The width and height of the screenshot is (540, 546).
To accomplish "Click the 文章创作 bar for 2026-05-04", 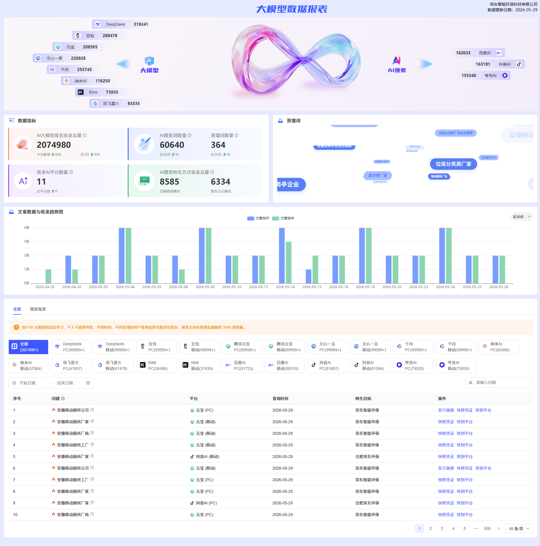I will 122,255.
